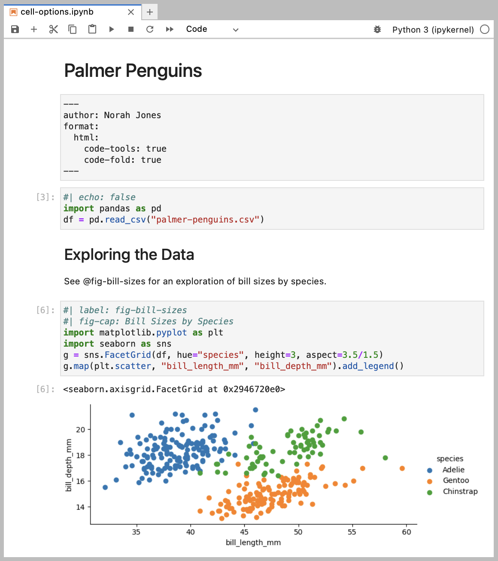The height and width of the screenshot is (561, 498).
Task: Close the cell-options.ipynb tab
Action: pos(131,12)
